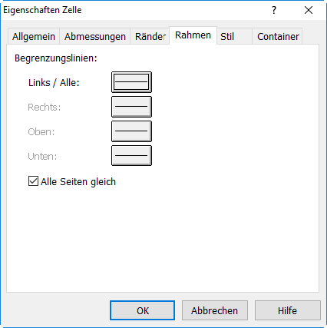Open the Oben border line style button
Viewport: 327px width, 328px height.
click(131, 131)
